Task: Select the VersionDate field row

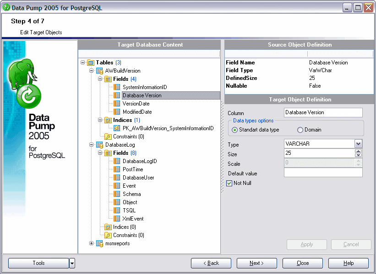Action: coord(136,104)
